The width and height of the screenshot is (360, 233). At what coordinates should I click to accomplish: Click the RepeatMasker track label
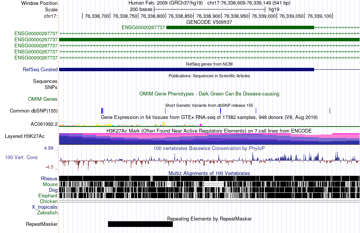(x=42, y=224)
